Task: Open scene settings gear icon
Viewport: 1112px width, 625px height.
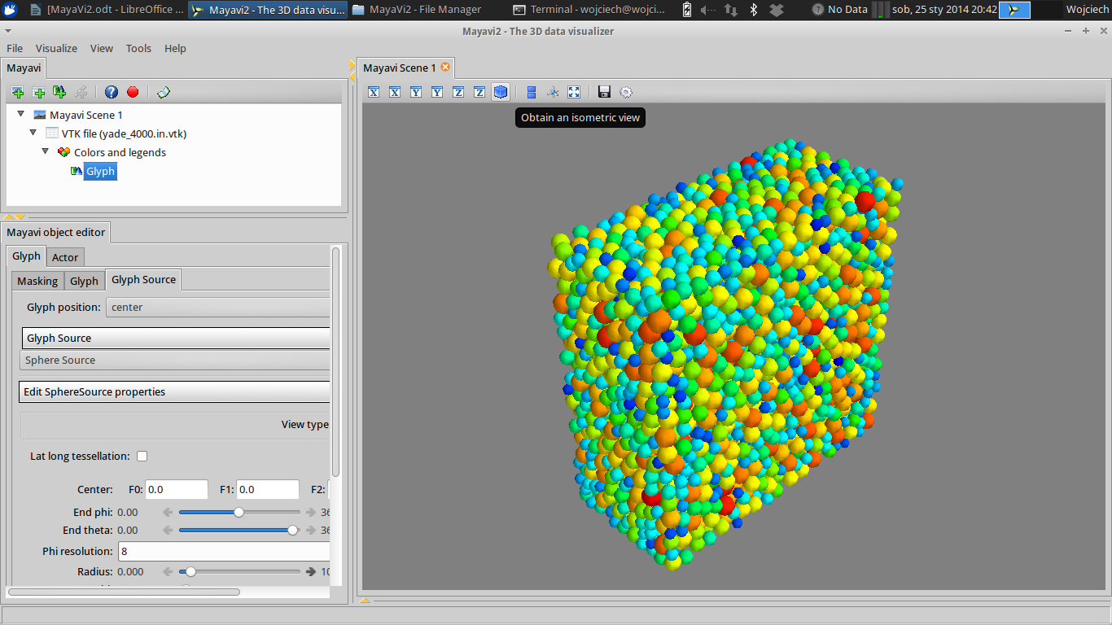Action: (x=626, y=93)
